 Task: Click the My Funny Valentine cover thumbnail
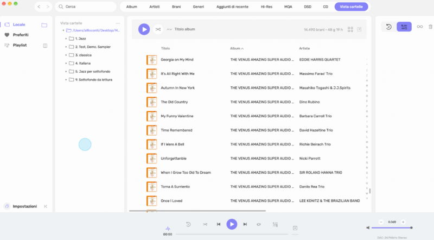(152, 116)
